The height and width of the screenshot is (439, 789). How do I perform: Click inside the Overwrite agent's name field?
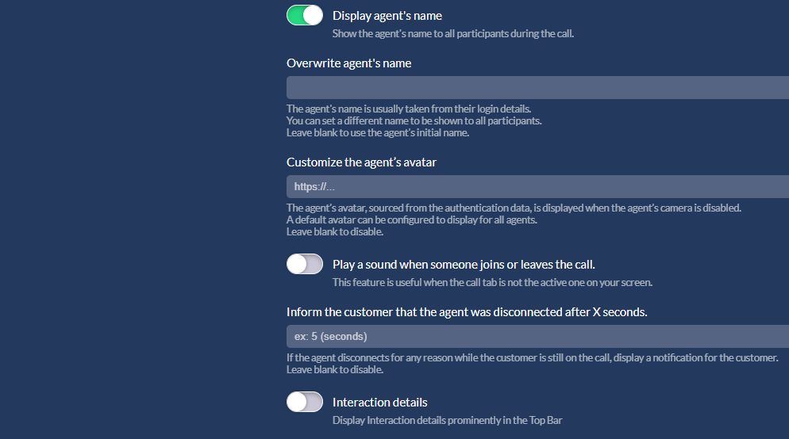click(537, 87)
